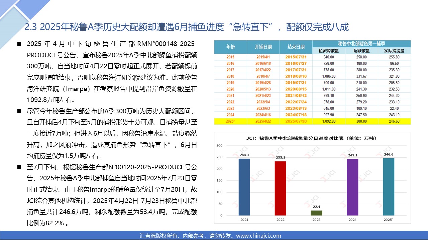Select the purple 2024 chart bar
Screen dimensions: 428x240
coord(352,187)
